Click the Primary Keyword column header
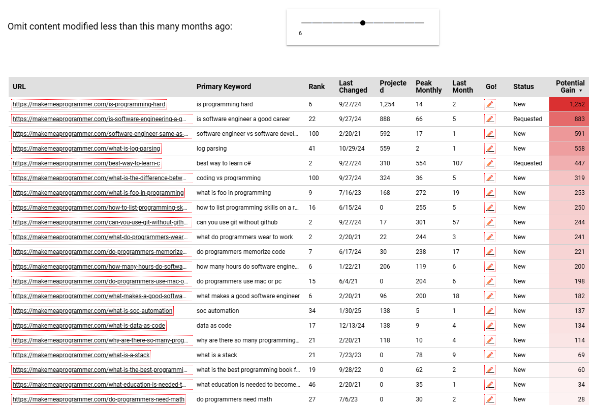The image size is (595, 405). click(x=224, y=86)
